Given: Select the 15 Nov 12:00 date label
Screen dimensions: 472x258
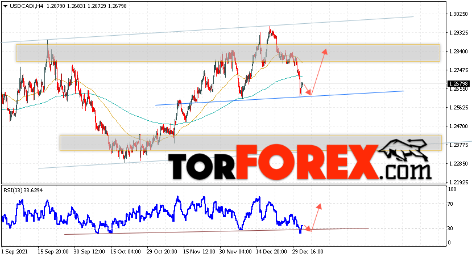Looking at the screenshot, I should coord(198,251).
